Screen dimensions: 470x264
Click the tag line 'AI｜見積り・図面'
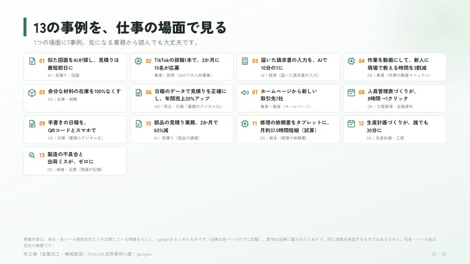pos(64,76)
